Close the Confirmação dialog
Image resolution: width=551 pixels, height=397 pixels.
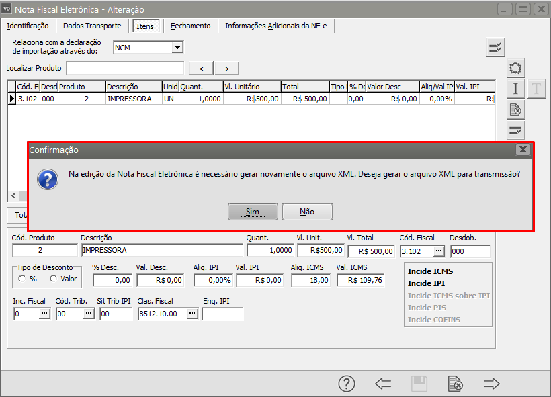(523, 150)
